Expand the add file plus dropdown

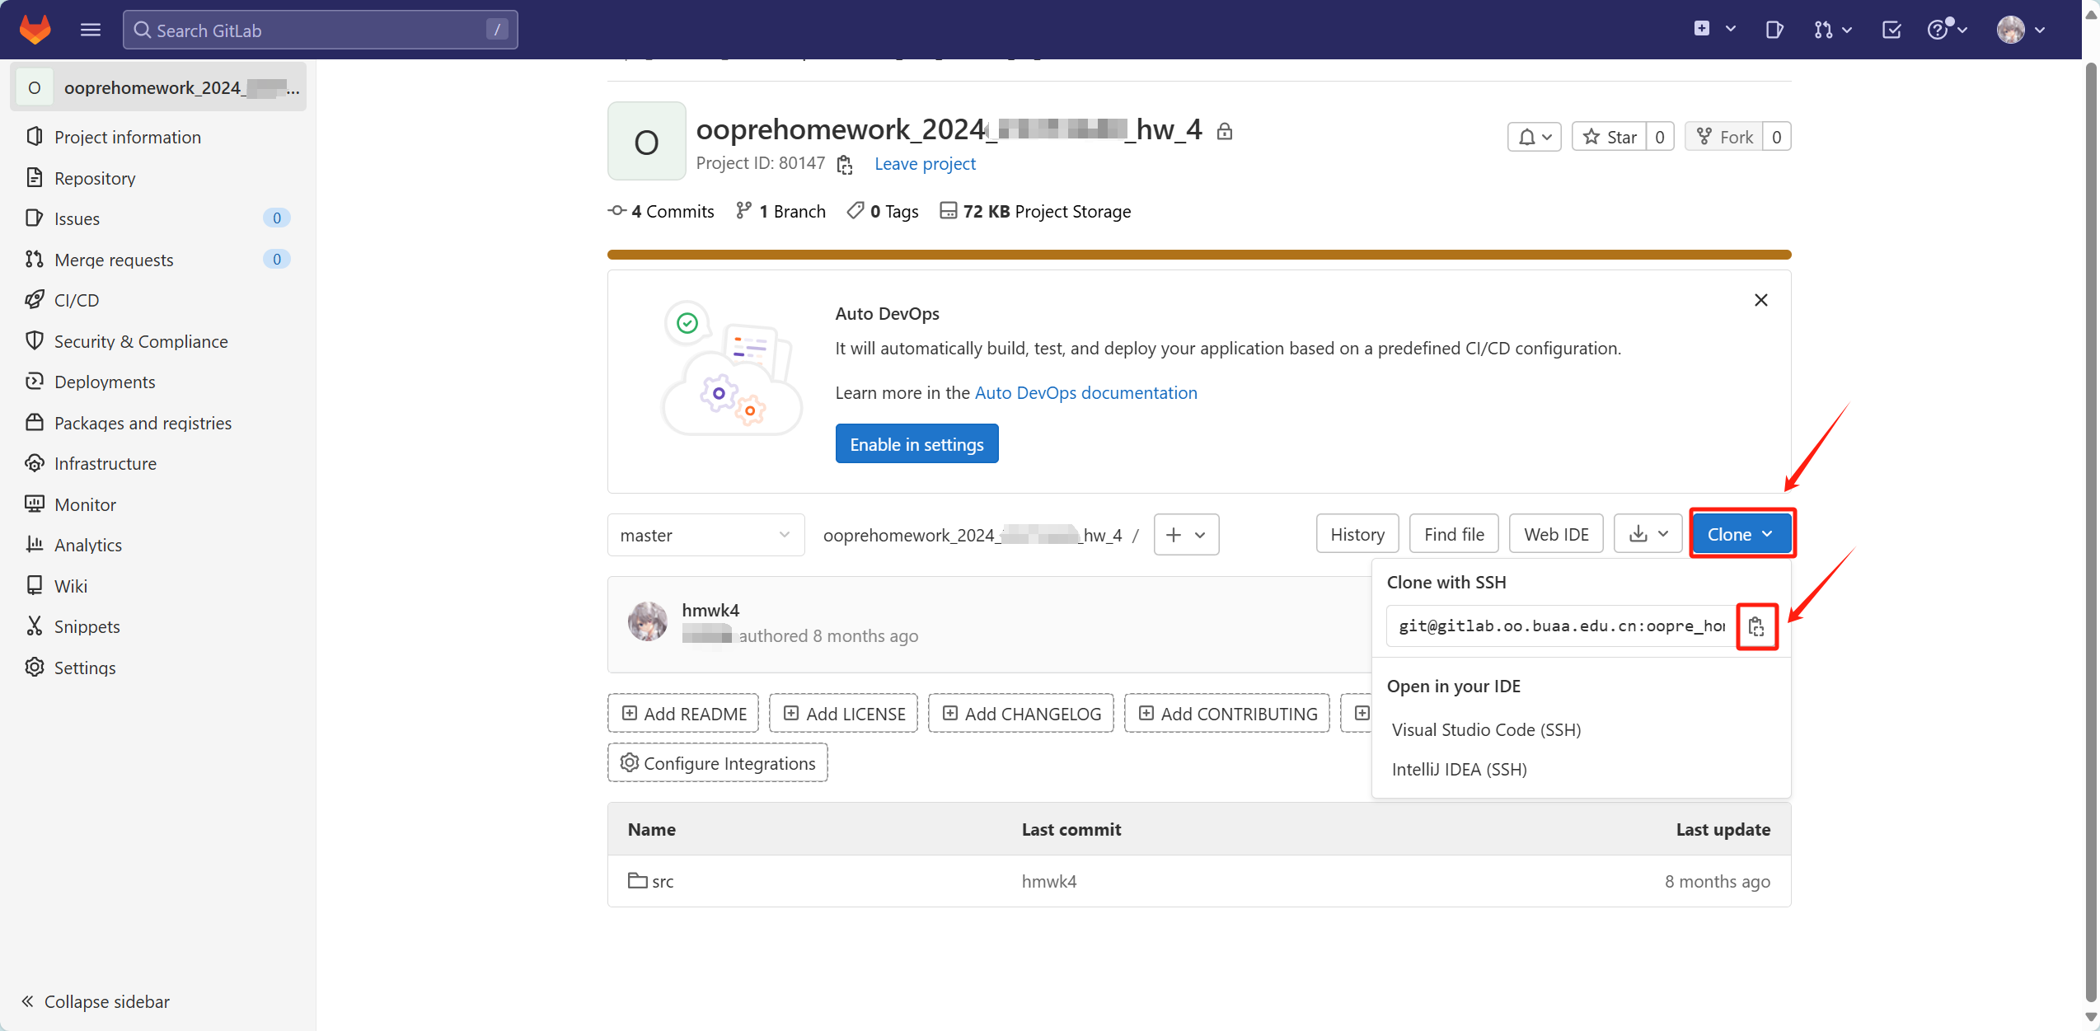[1185, 535]
